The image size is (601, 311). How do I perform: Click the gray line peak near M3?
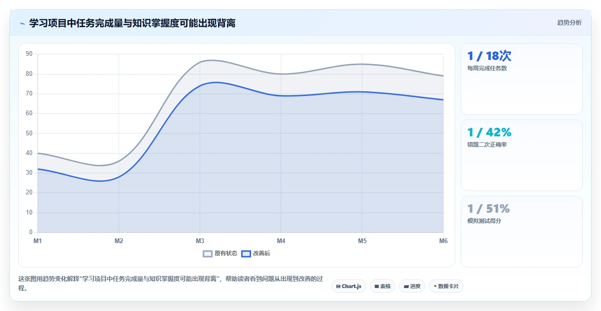pos(211,60)
